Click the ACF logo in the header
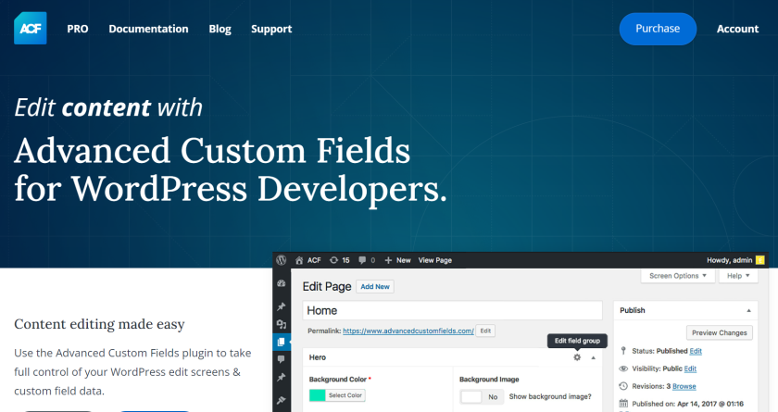 tap(31, 28)
